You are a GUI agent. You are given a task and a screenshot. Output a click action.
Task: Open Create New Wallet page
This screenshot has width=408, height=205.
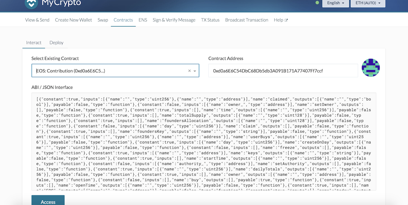coord(73,20)
